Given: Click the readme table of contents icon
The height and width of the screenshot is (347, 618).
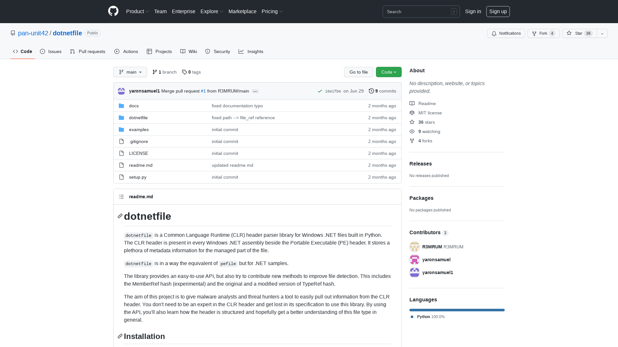Looking at the screenshot, I should (x=121, y=196).
